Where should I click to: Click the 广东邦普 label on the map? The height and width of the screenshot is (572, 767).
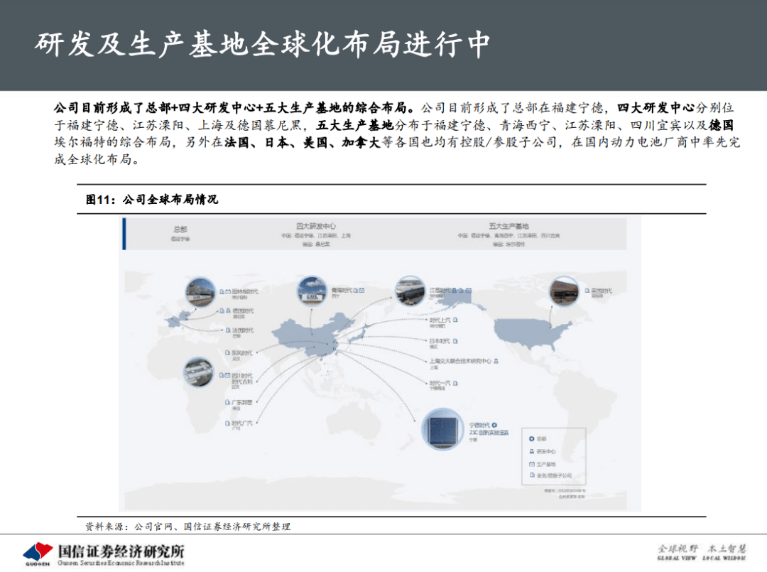[242, 401]
